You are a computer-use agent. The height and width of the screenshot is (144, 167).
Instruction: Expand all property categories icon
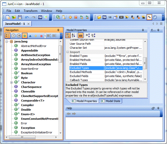click(x=88, y=35)
